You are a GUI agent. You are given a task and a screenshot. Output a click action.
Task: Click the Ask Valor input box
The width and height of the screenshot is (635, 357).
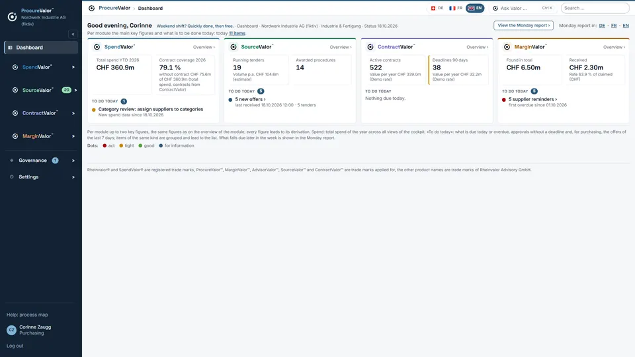point(523,8)
